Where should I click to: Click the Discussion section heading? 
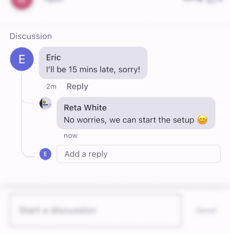pyautogui.click(x=31, y=36)
